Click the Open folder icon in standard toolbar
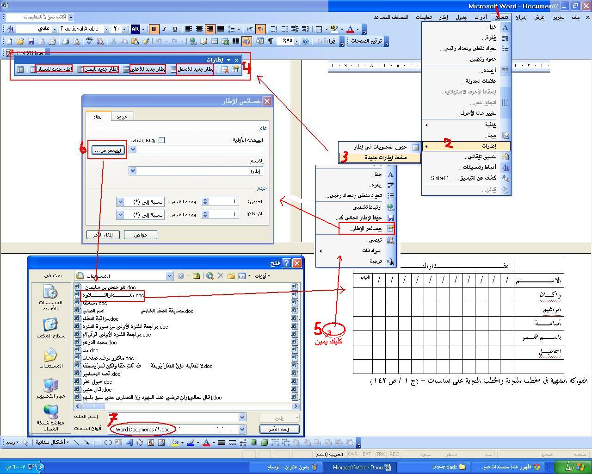592x474 pixels. 20,41
